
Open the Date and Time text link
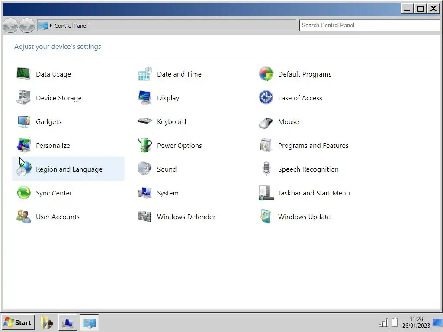click(179, 74)
